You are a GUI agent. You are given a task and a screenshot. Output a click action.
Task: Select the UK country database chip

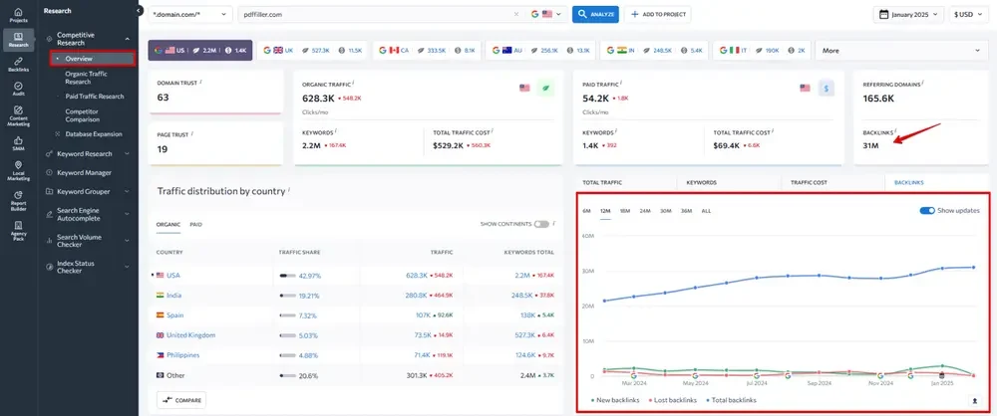(312, 50)
